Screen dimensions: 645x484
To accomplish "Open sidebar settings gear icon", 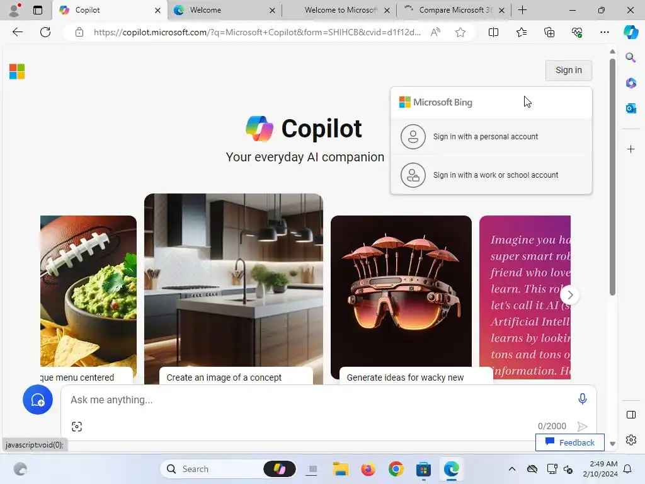I will (631, 440).
